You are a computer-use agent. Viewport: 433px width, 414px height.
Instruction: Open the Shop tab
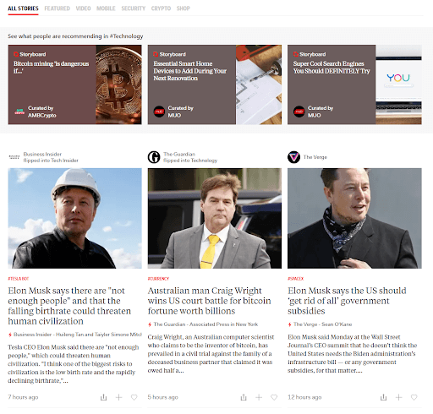click(184, 8)
